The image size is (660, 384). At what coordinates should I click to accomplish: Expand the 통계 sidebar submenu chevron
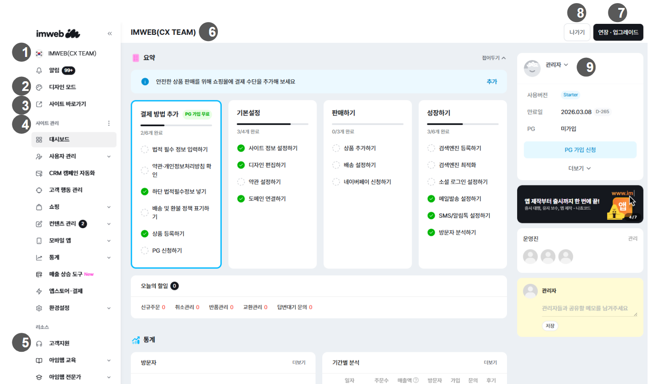pos(109,258)
